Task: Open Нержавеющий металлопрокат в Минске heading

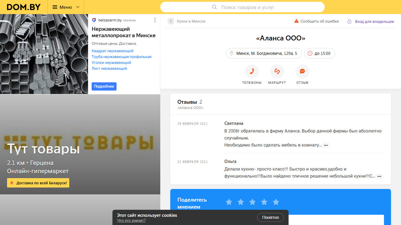Action: pos(124,32)
